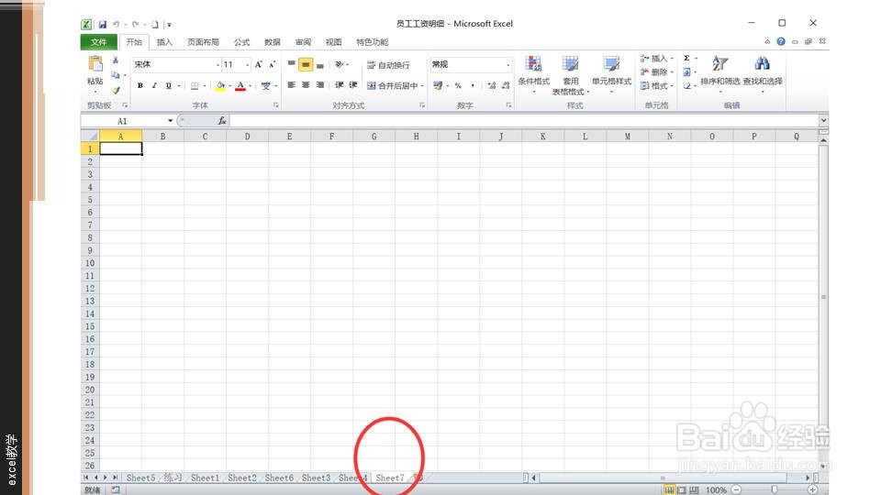Image resolution: width=881 pixels, height=495 pixels.
Task: Switch to the 数据 Data tab
Action: (273, 42)
